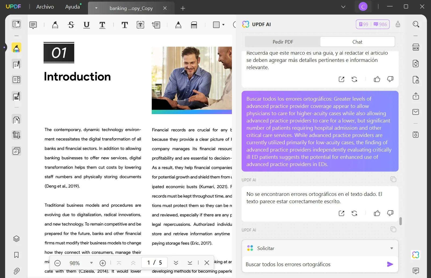This screenshot has width=431, height=278.
Task: Select the eraser tool
Action: pos(194,25)
